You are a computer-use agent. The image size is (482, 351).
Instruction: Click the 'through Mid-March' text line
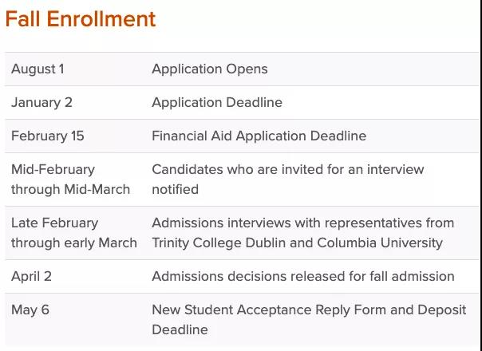(70, 189)
